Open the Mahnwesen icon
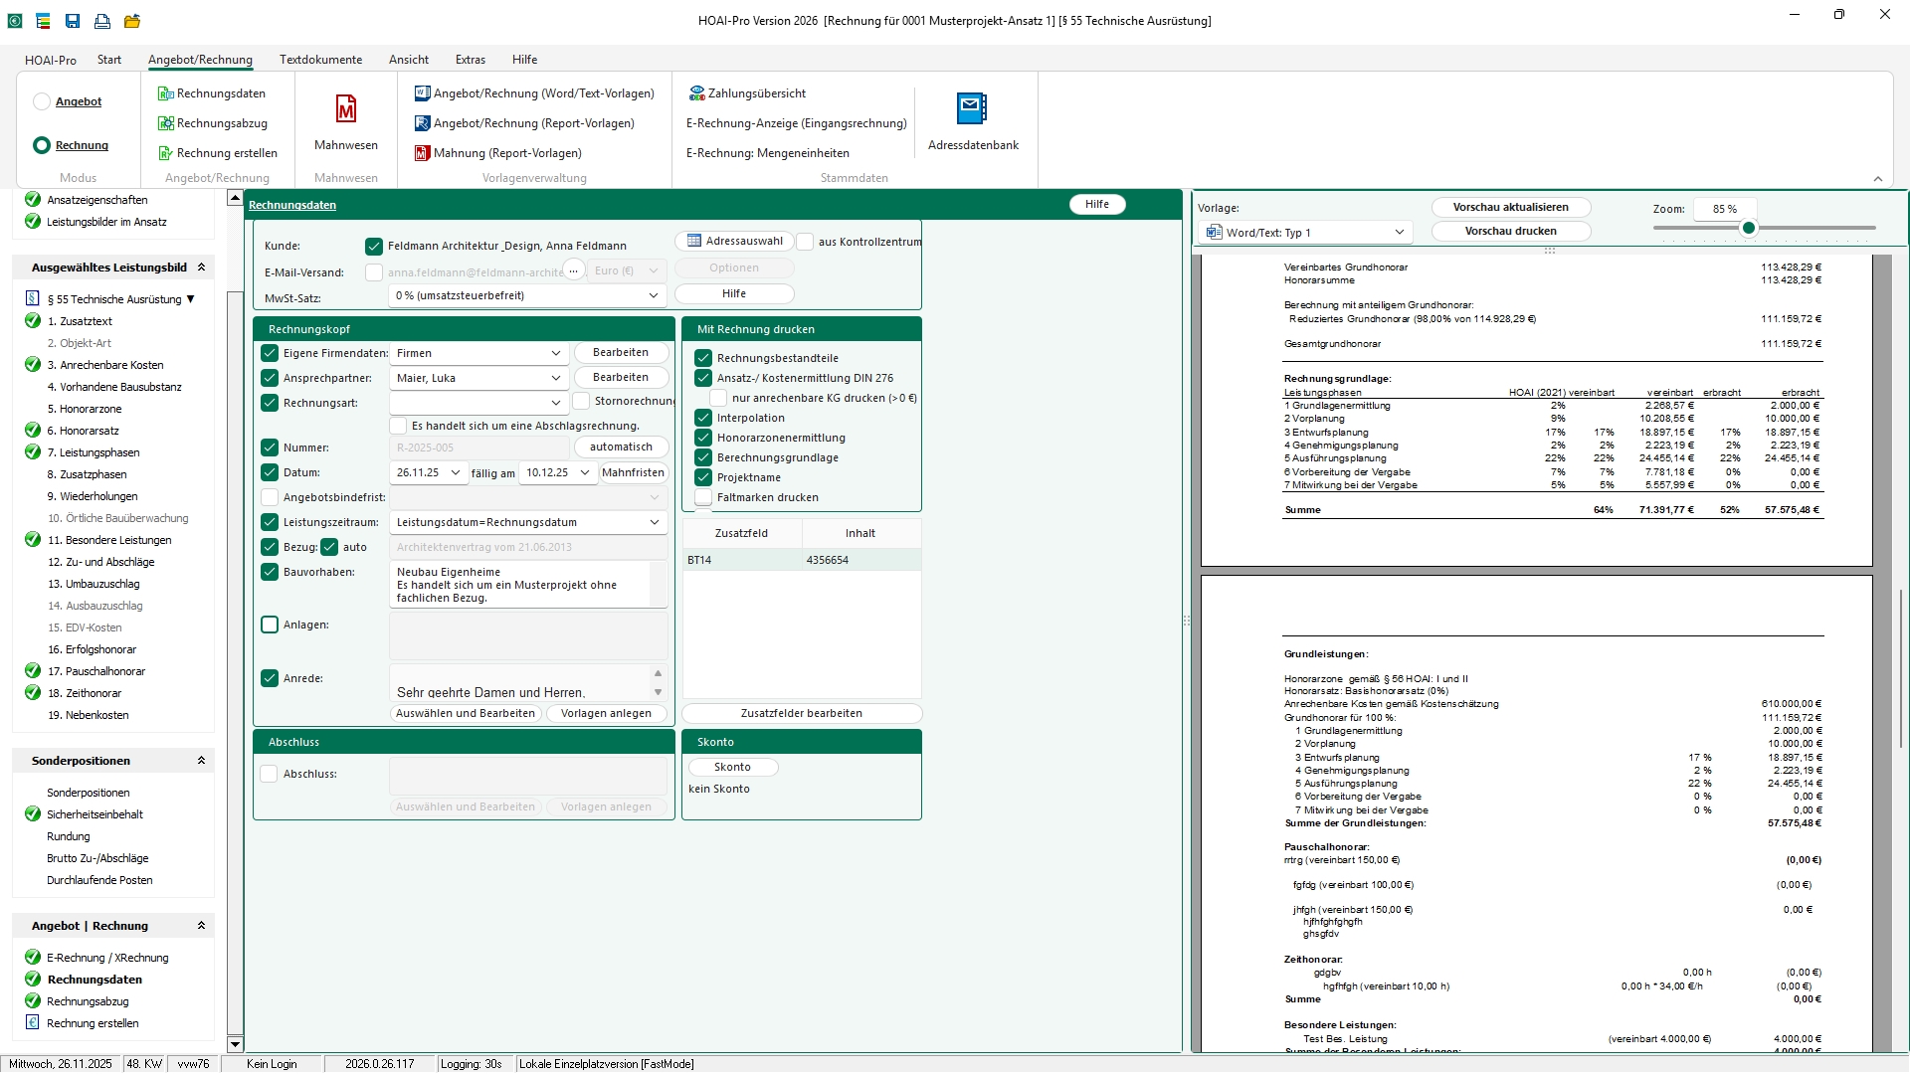 pyautogui.click(x=345, y=109)
